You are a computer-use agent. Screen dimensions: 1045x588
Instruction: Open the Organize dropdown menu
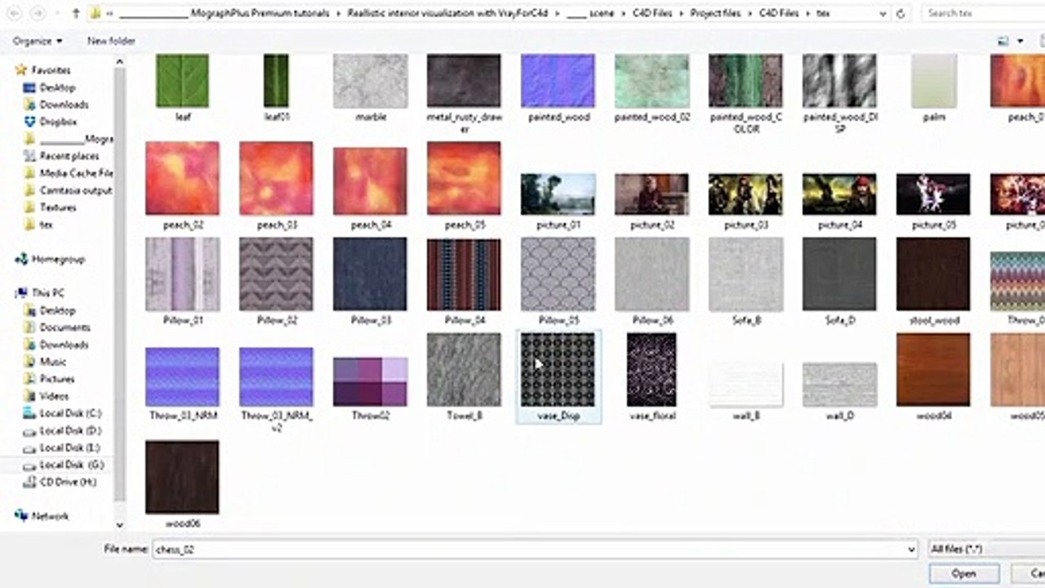coord(38,41)
